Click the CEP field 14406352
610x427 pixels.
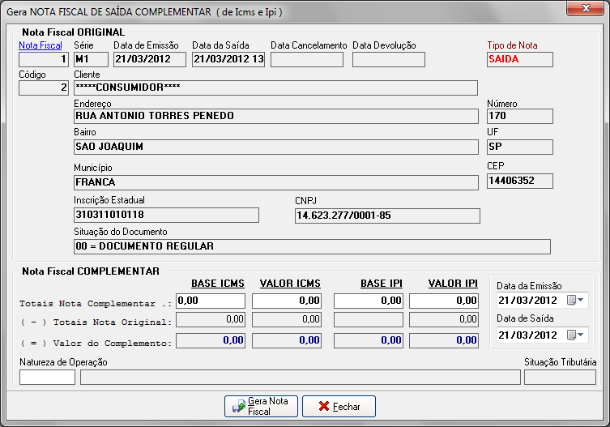pos(520,181)
